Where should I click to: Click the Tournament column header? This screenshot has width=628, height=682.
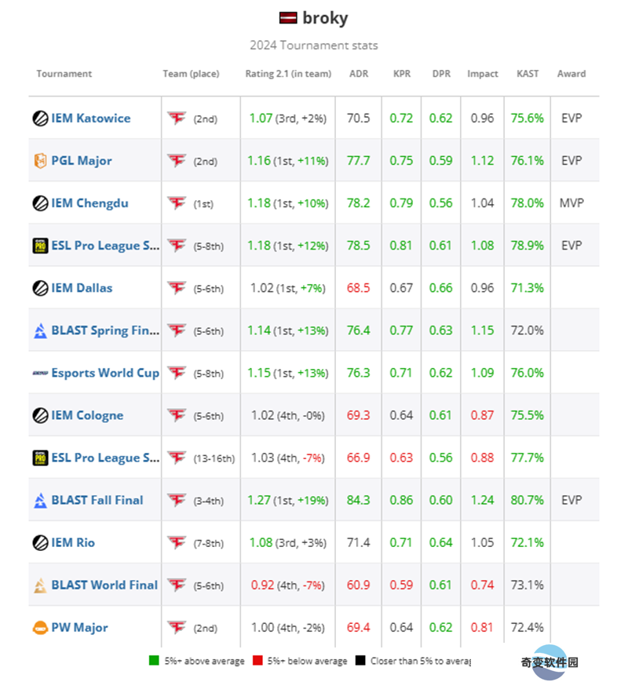[64, 74]
